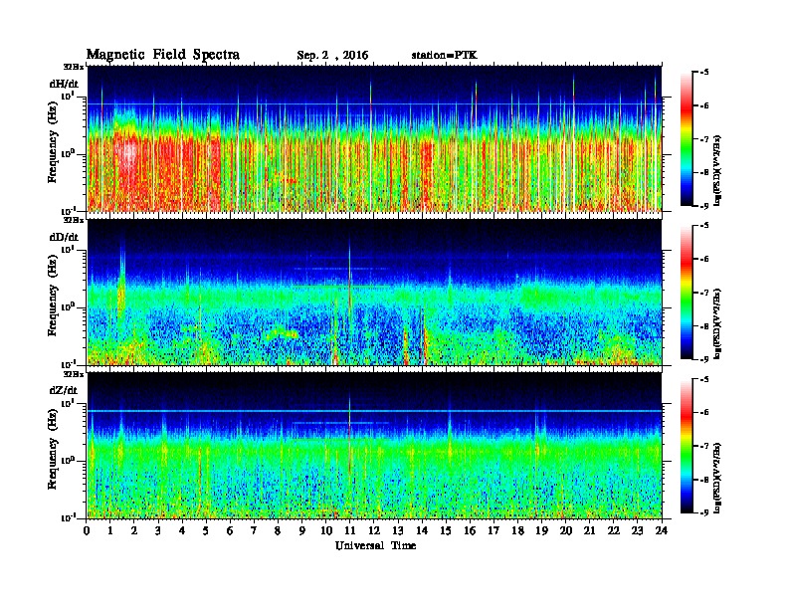Click hour tick label 22 on time axis

(614, 531)
